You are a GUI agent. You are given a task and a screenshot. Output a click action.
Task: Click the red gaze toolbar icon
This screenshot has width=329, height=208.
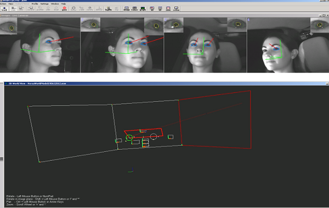pos(64,9)
